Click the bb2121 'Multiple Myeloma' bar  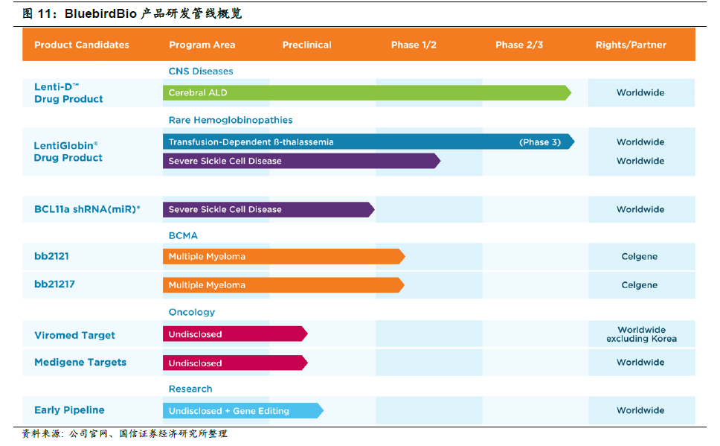point(284,257)
